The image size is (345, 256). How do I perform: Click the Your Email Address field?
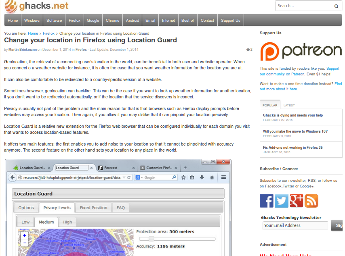[x=295, y=225]
